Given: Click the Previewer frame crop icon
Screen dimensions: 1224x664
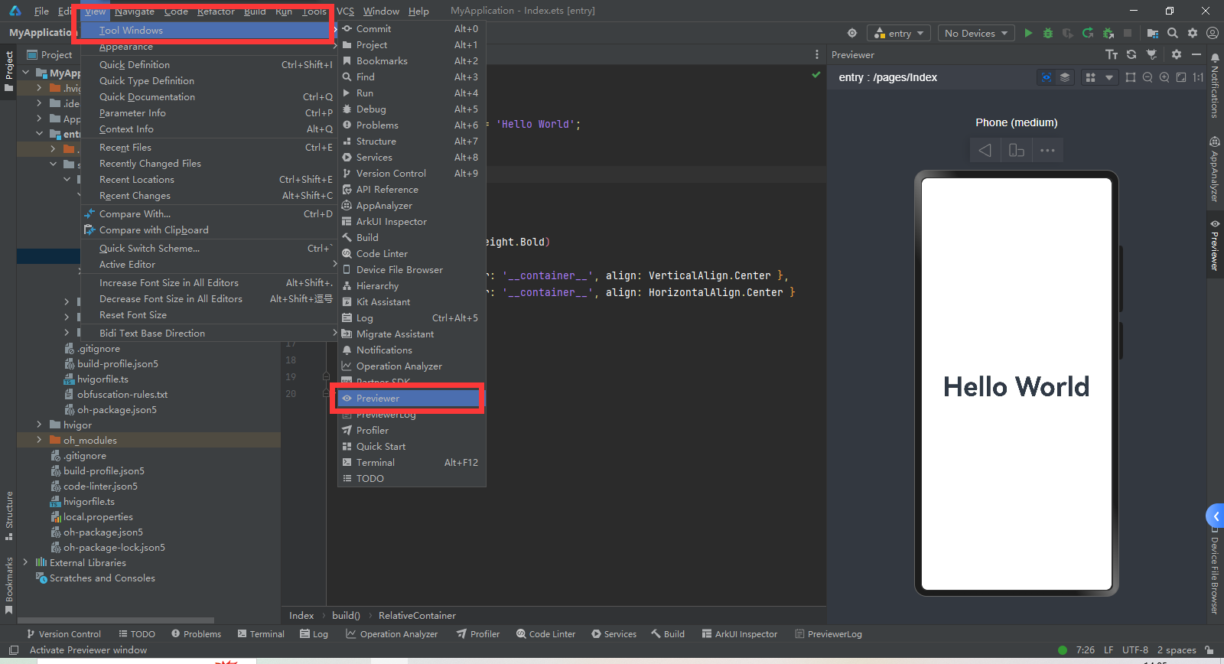Looking at the screenshot, I should [1131, 77].
